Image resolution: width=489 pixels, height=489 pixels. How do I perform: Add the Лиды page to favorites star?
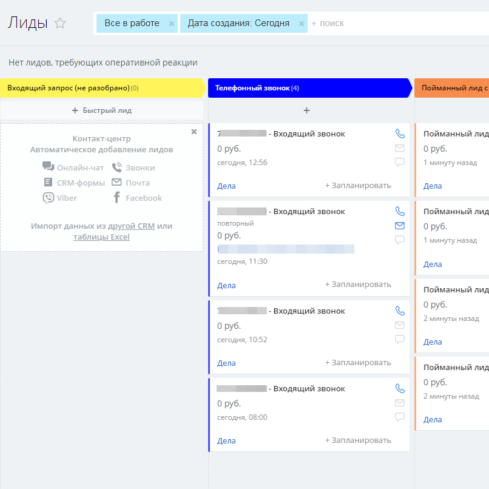click(x=60, y=23)
